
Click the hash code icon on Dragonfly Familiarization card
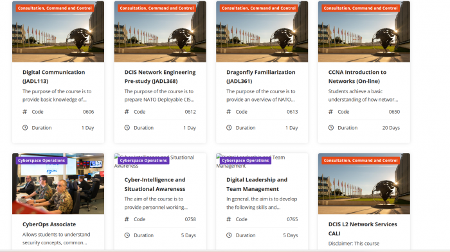click(x=228, y=112)
